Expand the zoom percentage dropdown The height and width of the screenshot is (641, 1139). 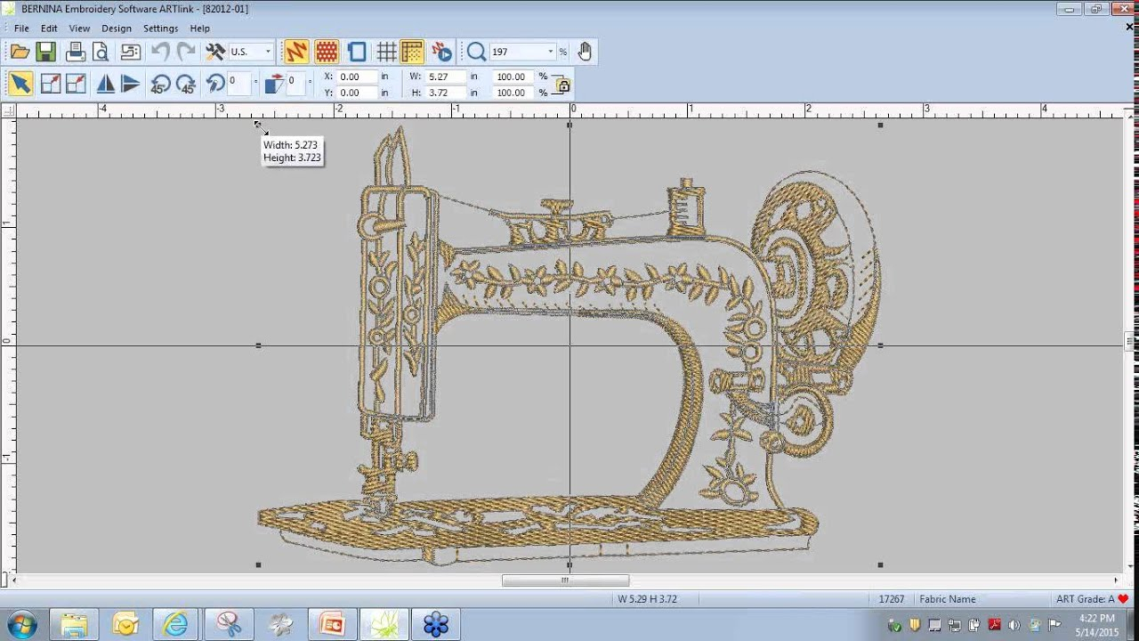551,52
